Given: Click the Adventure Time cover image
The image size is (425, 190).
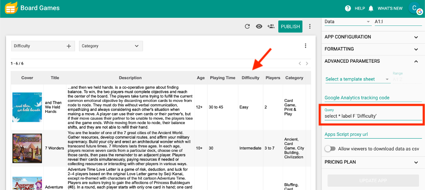Looking at the screenshot, I should 27,183.
